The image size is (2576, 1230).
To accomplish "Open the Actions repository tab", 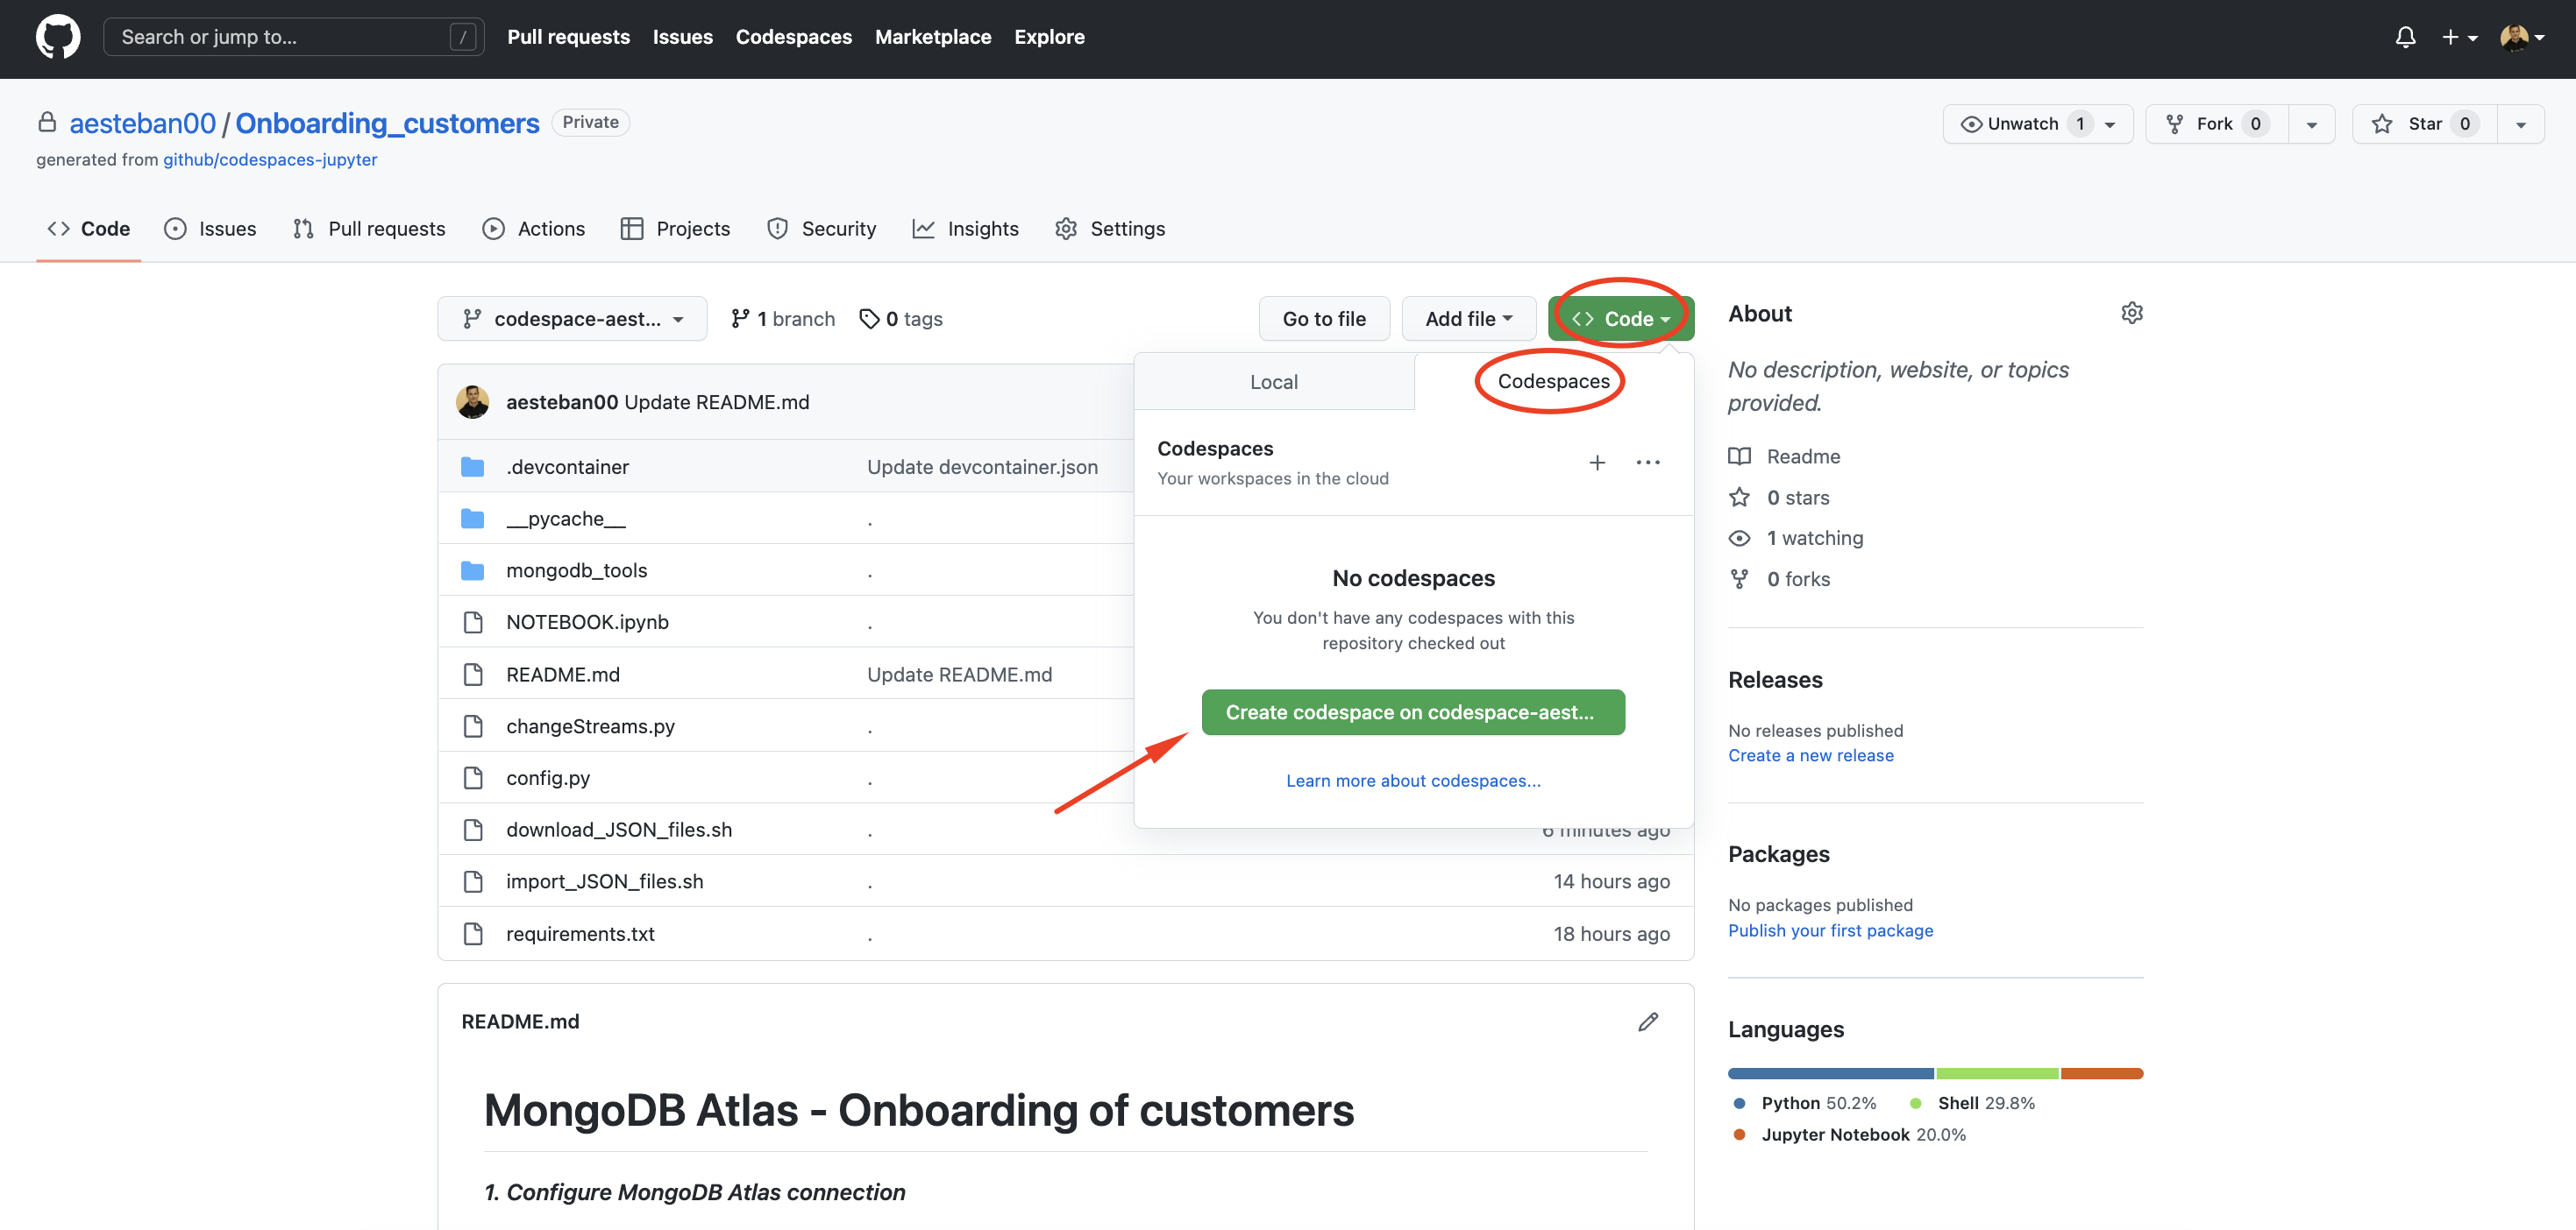I will click(x=534, y=229).
